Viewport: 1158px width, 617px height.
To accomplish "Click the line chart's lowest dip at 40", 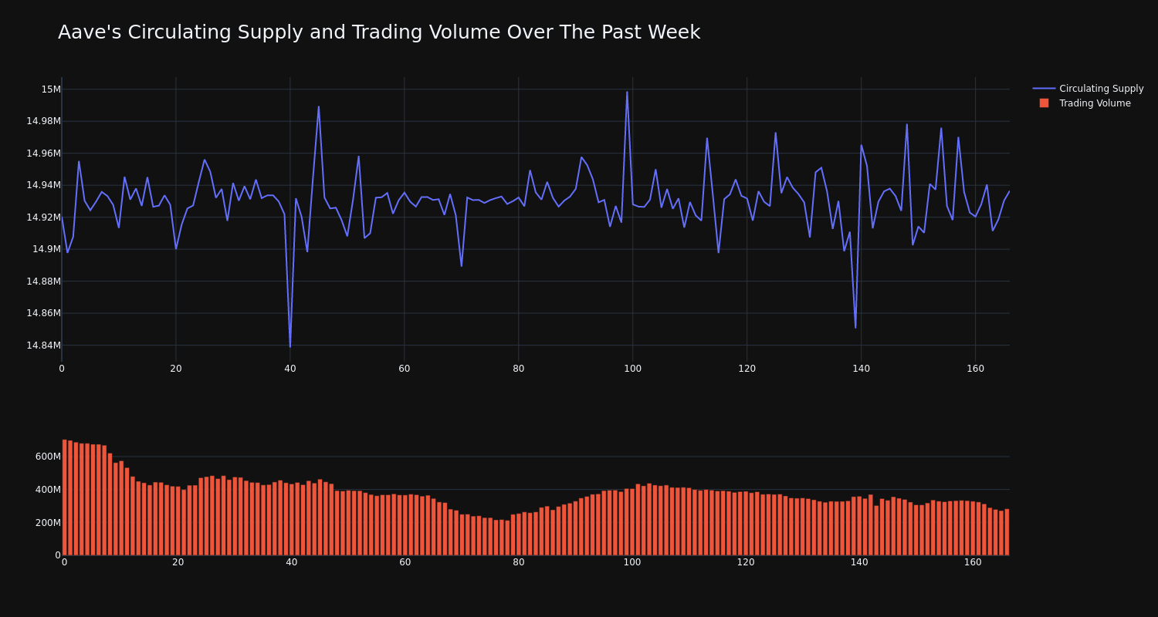I will point(290,346).
